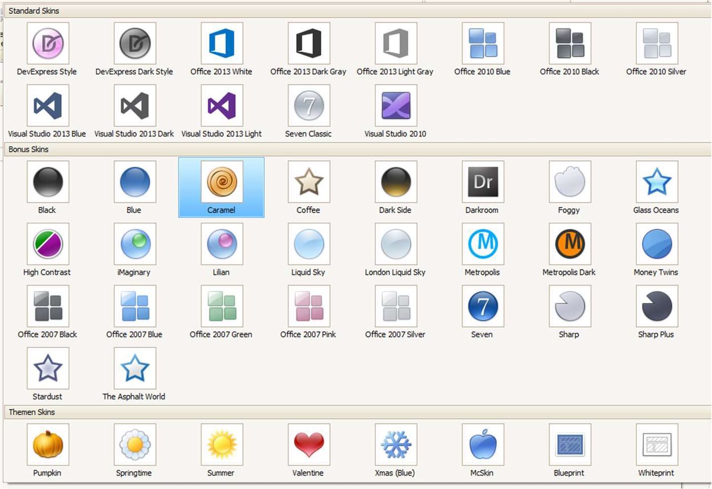This screenshot has width=712, height=489.
Task: Pick the Money Twins skin
Action: [657, 243]
